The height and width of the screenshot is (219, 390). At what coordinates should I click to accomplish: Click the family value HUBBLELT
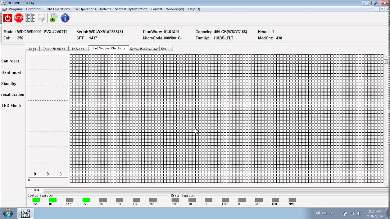tap(224, 38)
